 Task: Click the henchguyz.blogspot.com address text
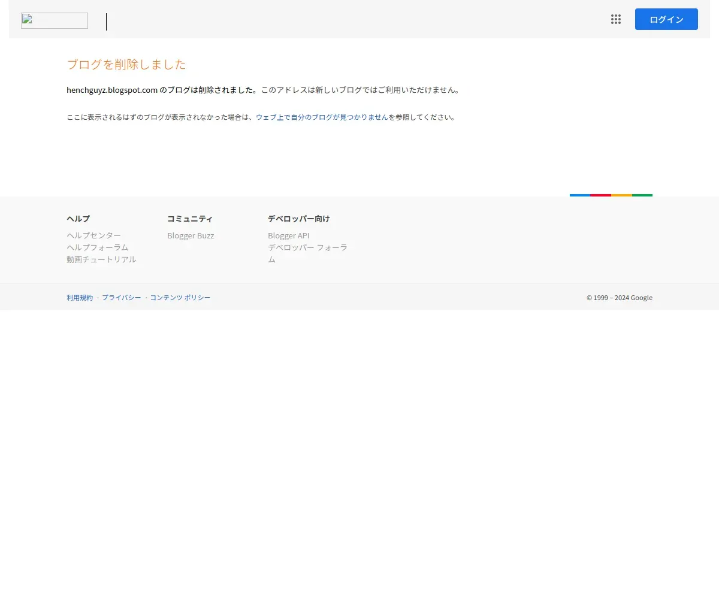(112, 90)
